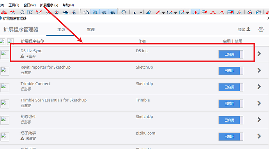Switch off Trimble Scan Essentials for SketchUp
269x149 pixels.
coord(231,104)
